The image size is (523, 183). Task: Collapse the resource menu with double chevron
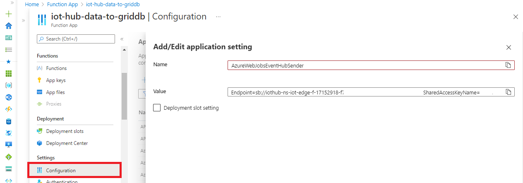click(x=122, y=39)
